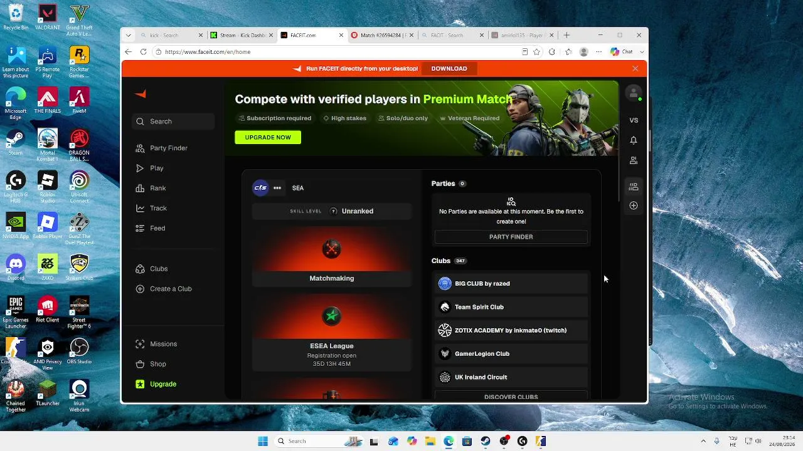The image size is (803, 451).
Task: Open the VALORANT desktop shortcut
Action: pos(47,17)
